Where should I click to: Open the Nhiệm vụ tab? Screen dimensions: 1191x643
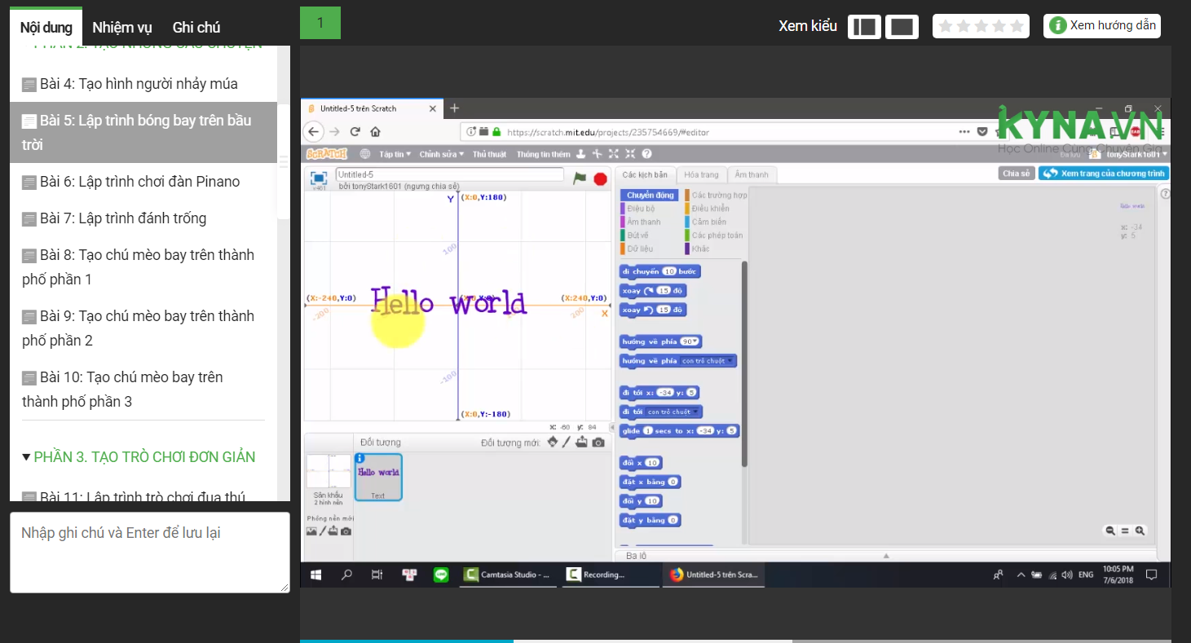pyautogui.click(x=122, y=28)
